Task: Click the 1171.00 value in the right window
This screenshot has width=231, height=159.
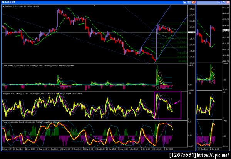Action: pos(226,7)
